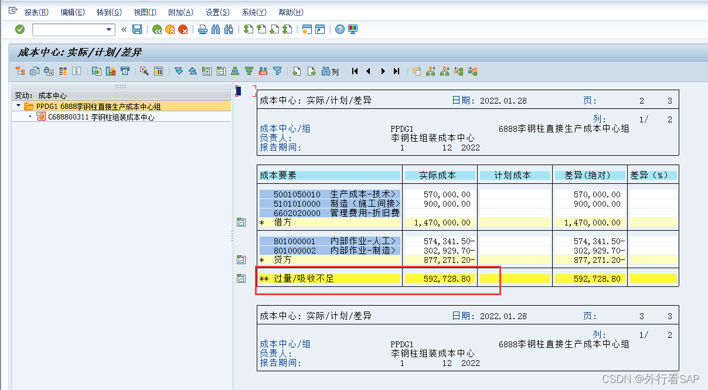The image size is (708, 390).
Task: Save the report using the Save icon
Action: point(137,29)
